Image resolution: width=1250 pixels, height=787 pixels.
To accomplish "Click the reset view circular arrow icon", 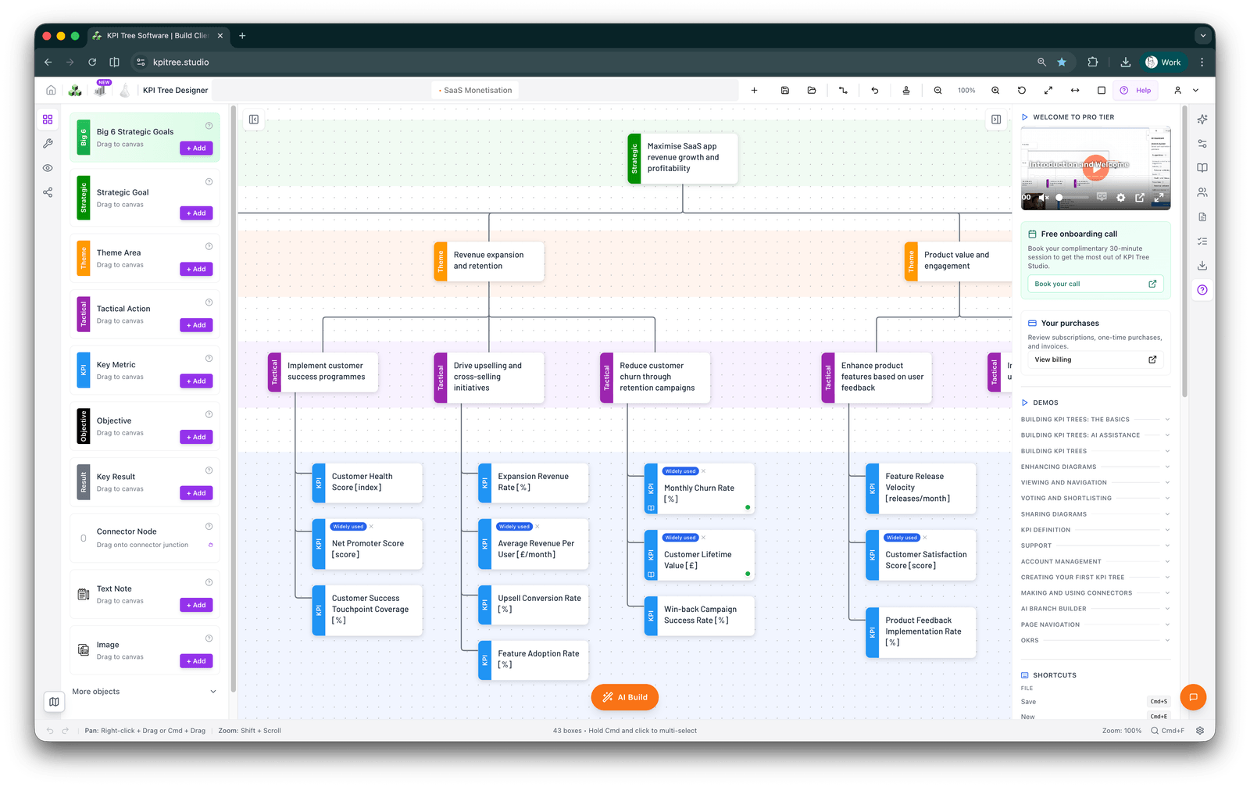I will (x=1022, y=91).
